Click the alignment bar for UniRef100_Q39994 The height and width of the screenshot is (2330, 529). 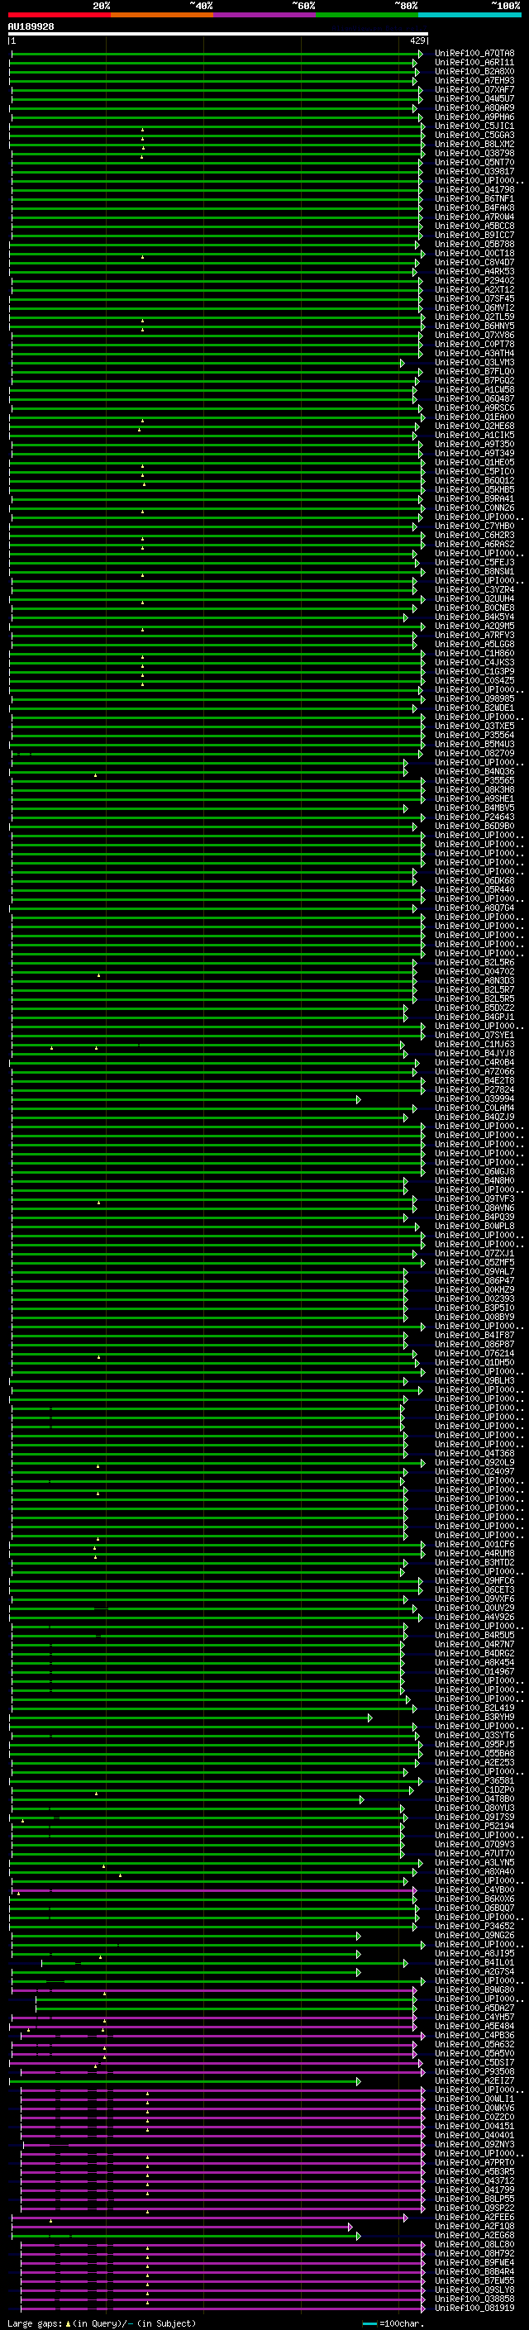pyautogui.click(x=185, y=1100)
